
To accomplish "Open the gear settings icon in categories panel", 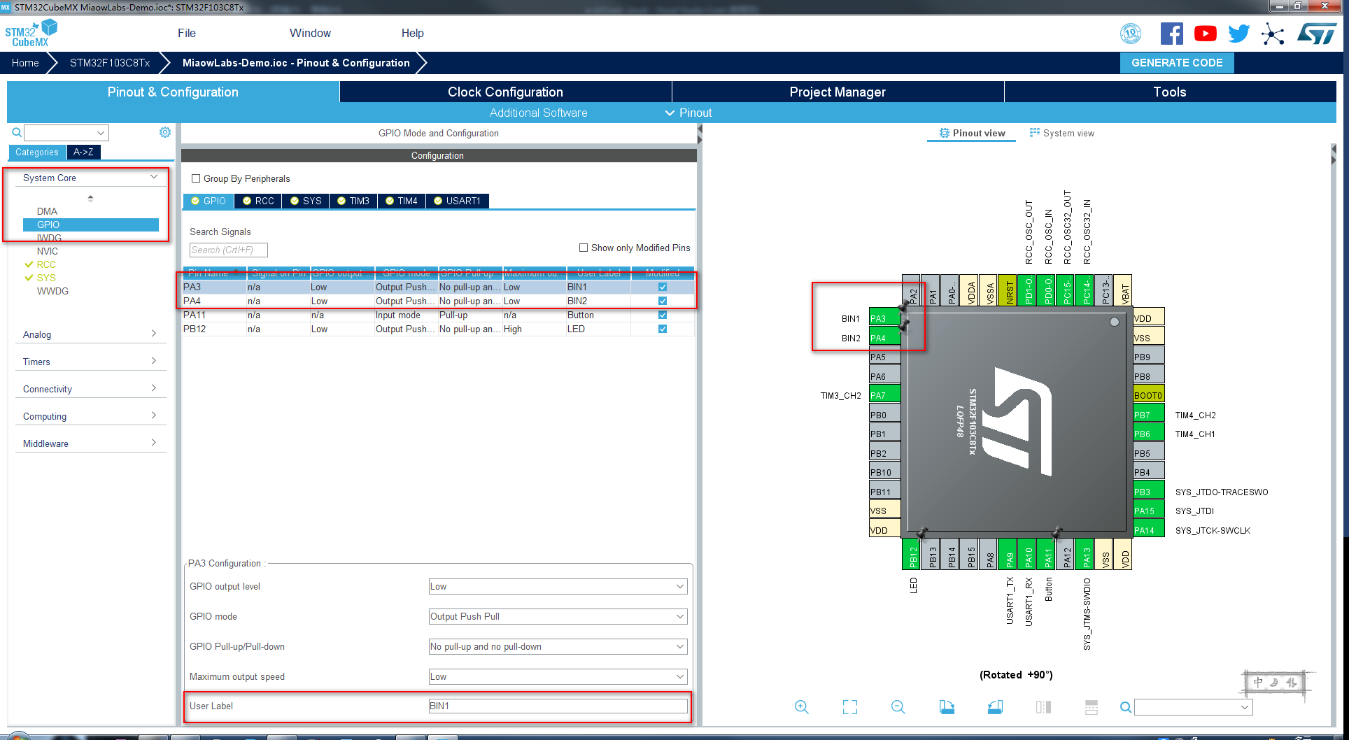I will pos(165,132).
